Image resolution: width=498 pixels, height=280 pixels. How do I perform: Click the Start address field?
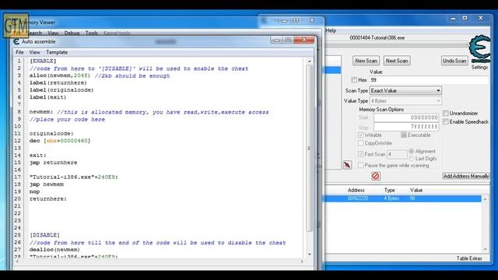point(406,117)
